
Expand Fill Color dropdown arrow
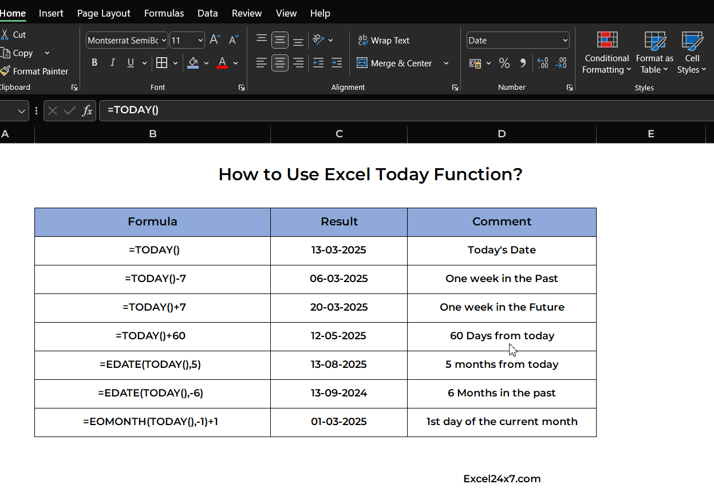(206, 63)
